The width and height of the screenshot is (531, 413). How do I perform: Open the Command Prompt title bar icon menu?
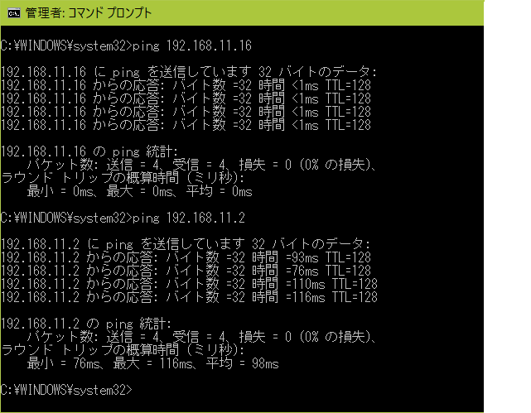point(14,13)
